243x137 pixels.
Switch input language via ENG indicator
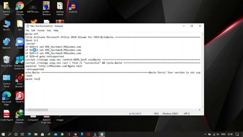[223, 134]
